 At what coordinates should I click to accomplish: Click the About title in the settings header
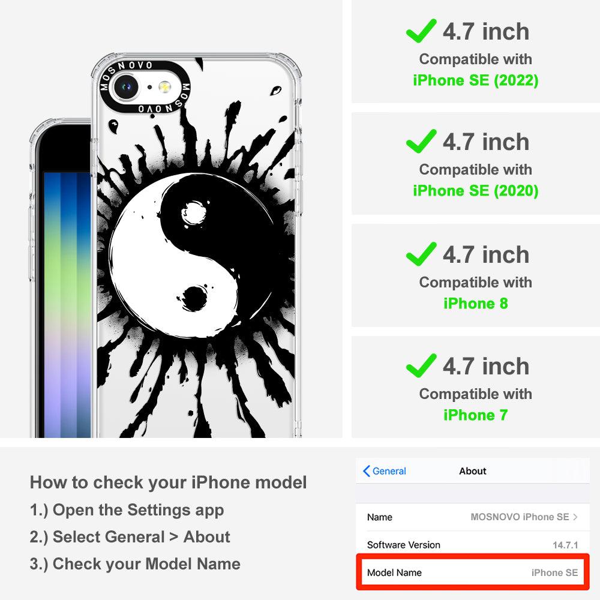(473, 471)
